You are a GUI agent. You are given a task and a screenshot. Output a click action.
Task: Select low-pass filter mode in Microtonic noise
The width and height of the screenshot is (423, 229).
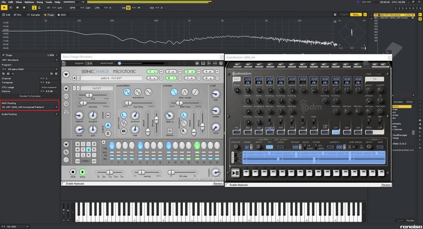tap(174, 92)
